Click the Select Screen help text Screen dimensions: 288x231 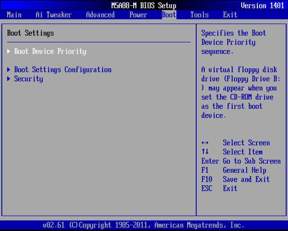[x=246, y=143]
